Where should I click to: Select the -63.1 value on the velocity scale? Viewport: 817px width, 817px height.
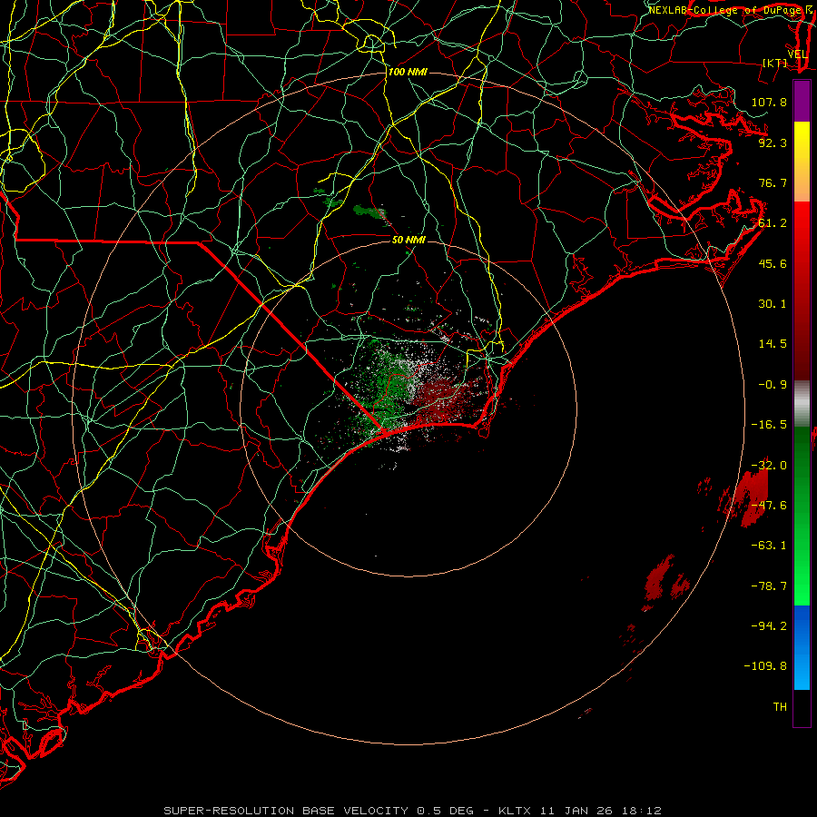coord(769,546)
